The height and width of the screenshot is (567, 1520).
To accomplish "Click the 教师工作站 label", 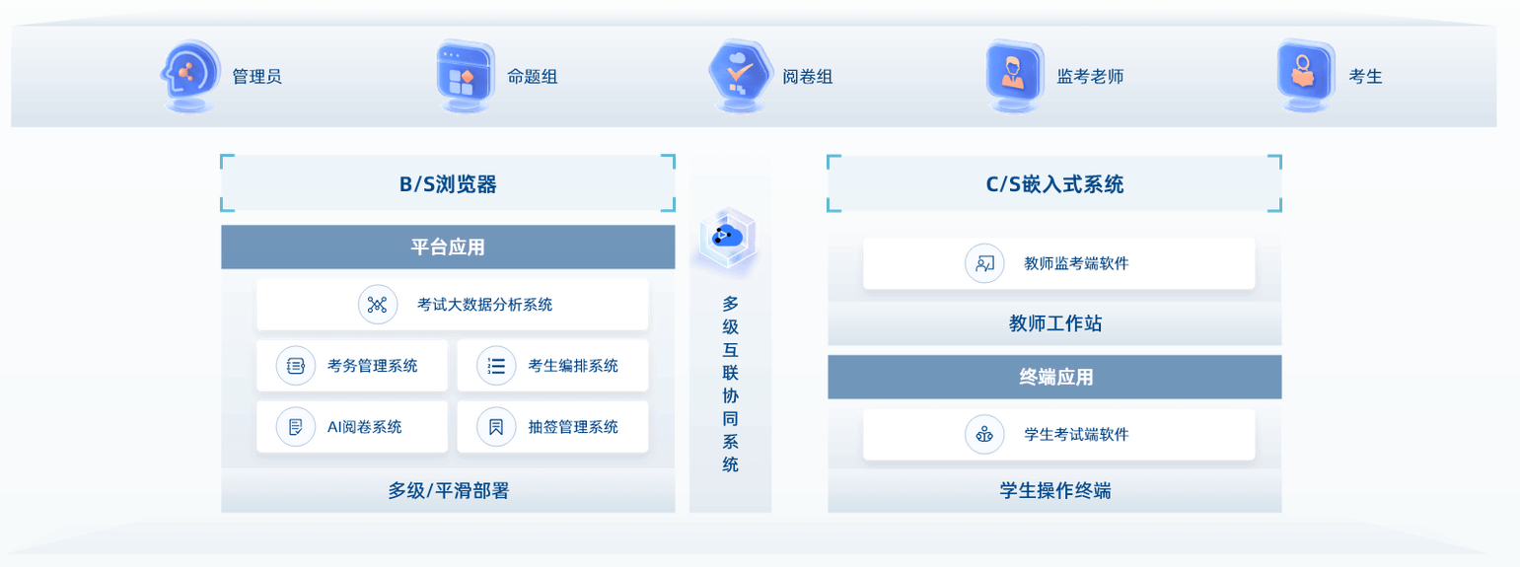I will click(x=1054, y=324).
